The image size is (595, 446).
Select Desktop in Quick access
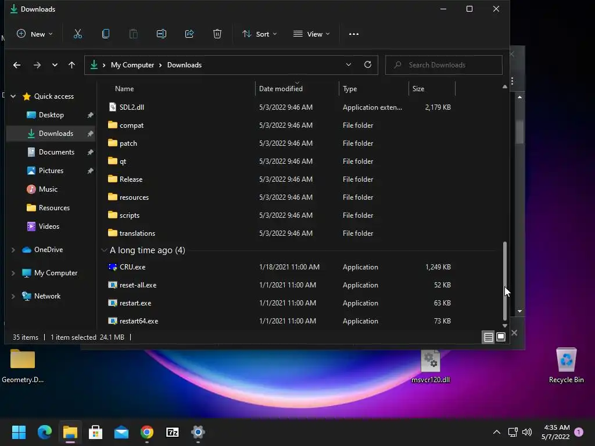click(51, 115)
